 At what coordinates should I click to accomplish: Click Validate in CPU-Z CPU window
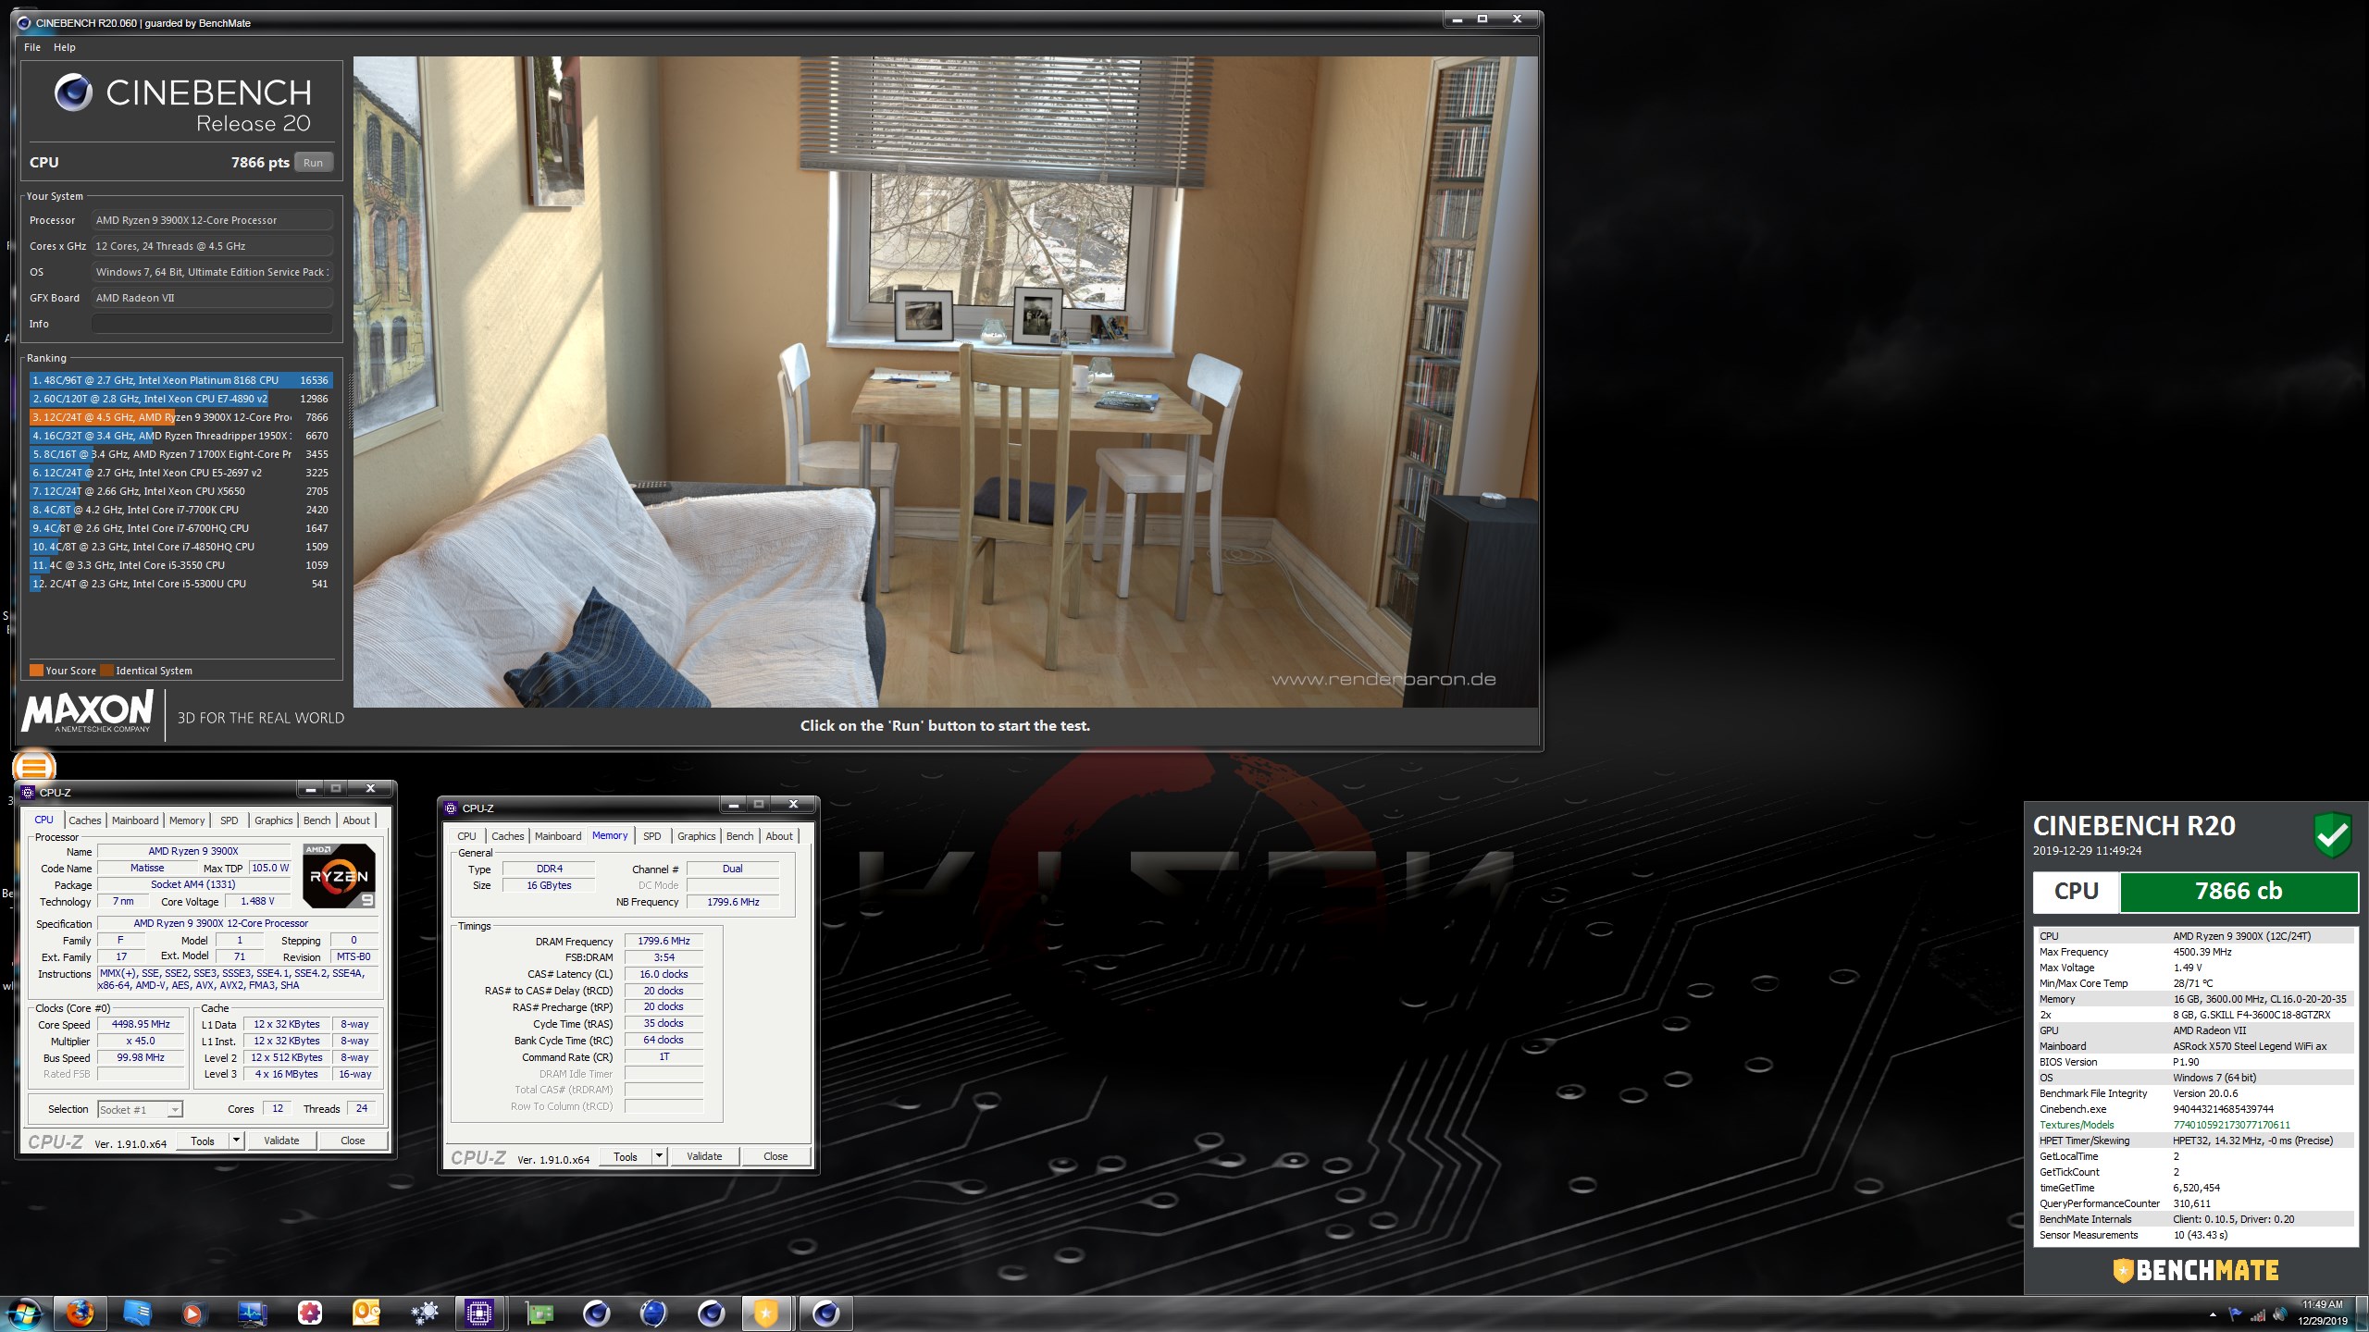(281, 1141)
